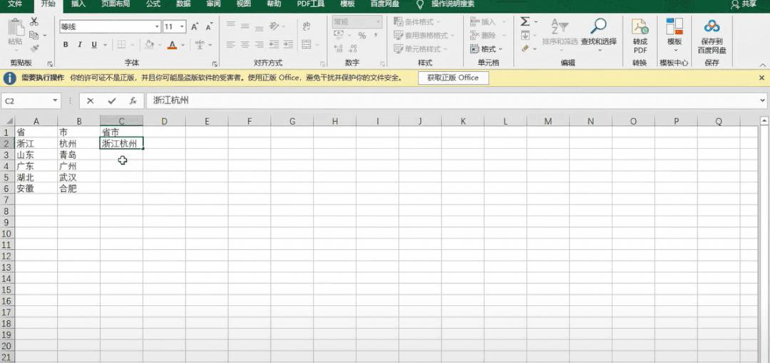
Task: Click the text orientation icon
Action: (x=274, y=26)
